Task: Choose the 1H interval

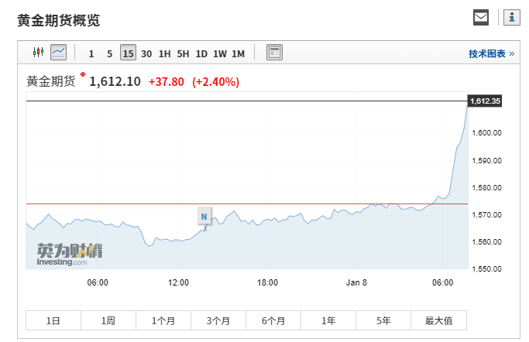Action: tap(164, 53)
